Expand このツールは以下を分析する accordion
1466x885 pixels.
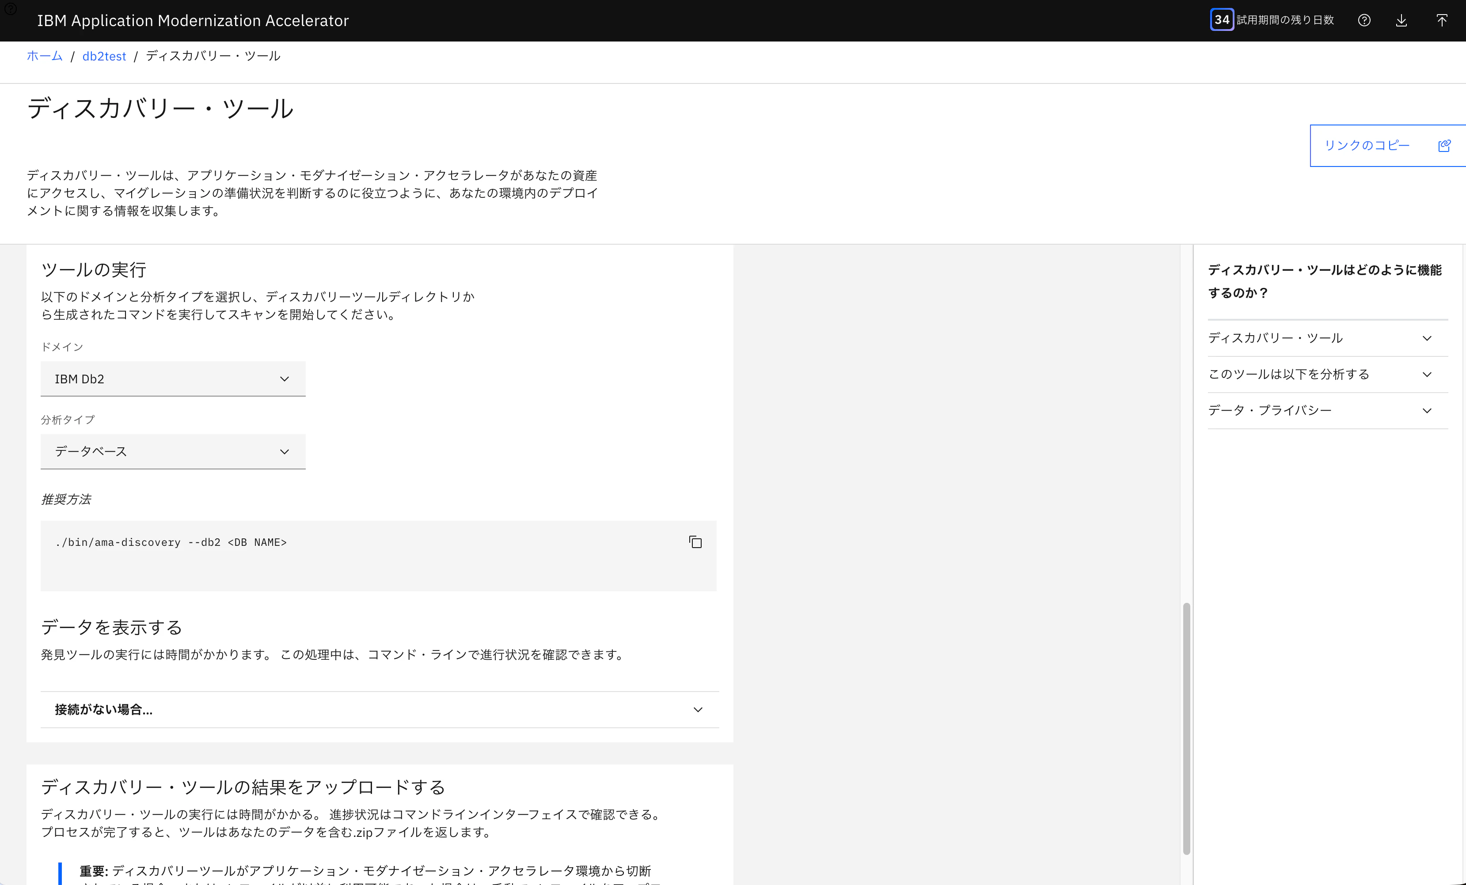1327,374
